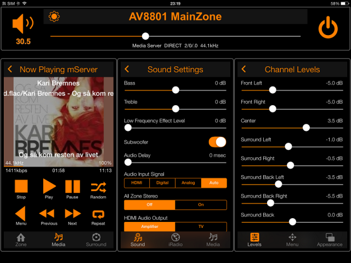This screenshot has width=351, height=263.
Task: Tap the Center 3.5 dB value
Action: [x=335, y=121]
